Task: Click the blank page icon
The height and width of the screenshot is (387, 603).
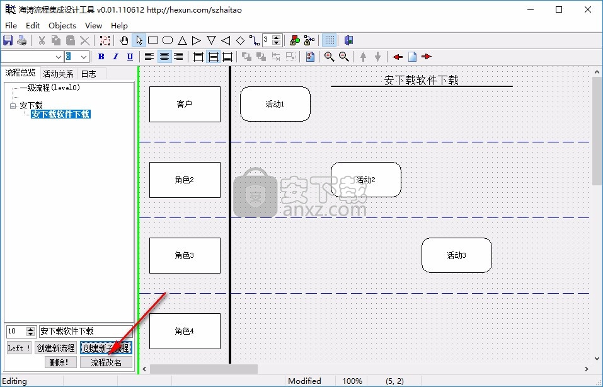Action: pyautogui.click(x=412, y=57)
